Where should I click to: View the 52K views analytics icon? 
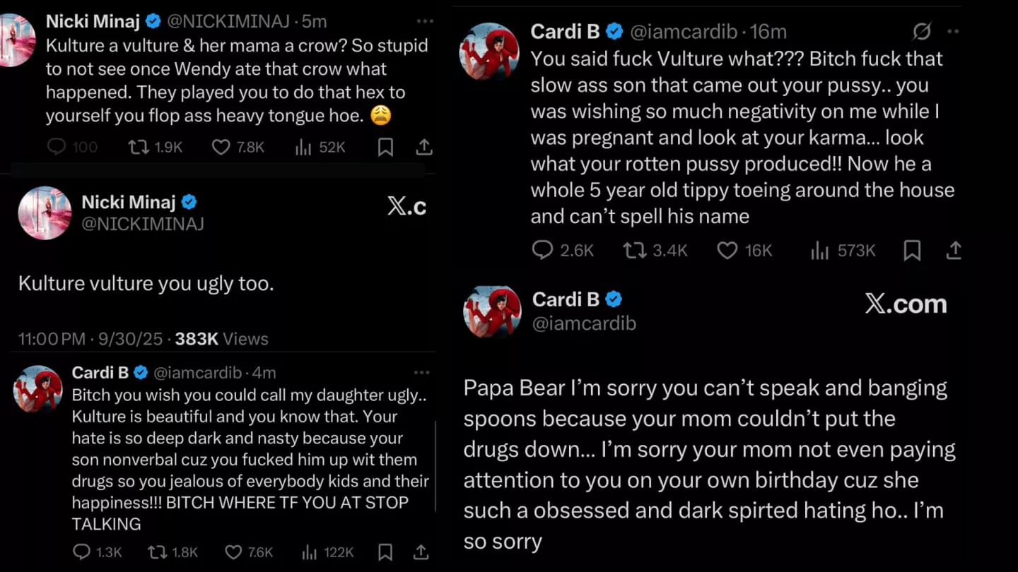[303, 147]
